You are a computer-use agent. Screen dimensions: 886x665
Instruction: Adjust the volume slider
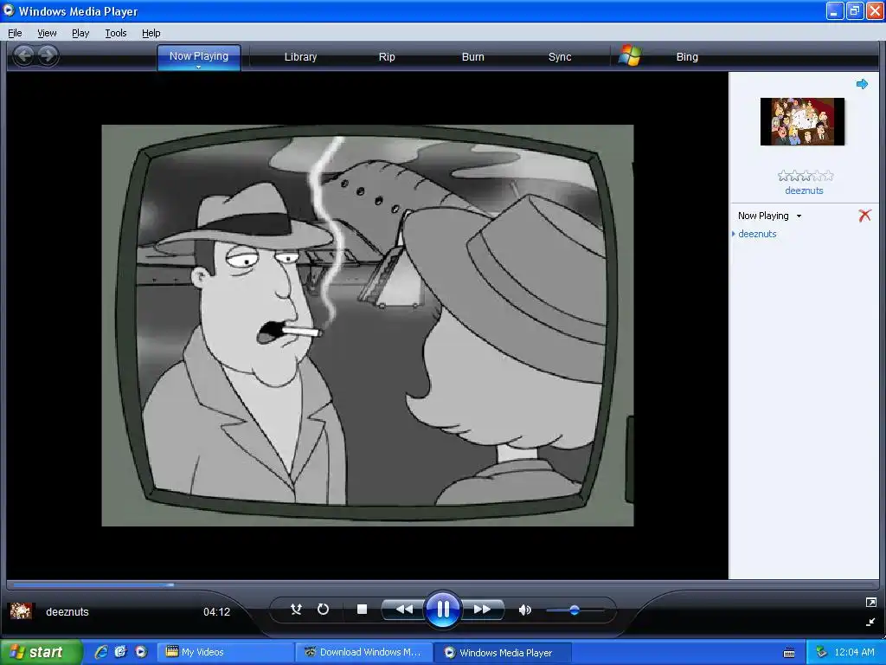coord(575,610)
